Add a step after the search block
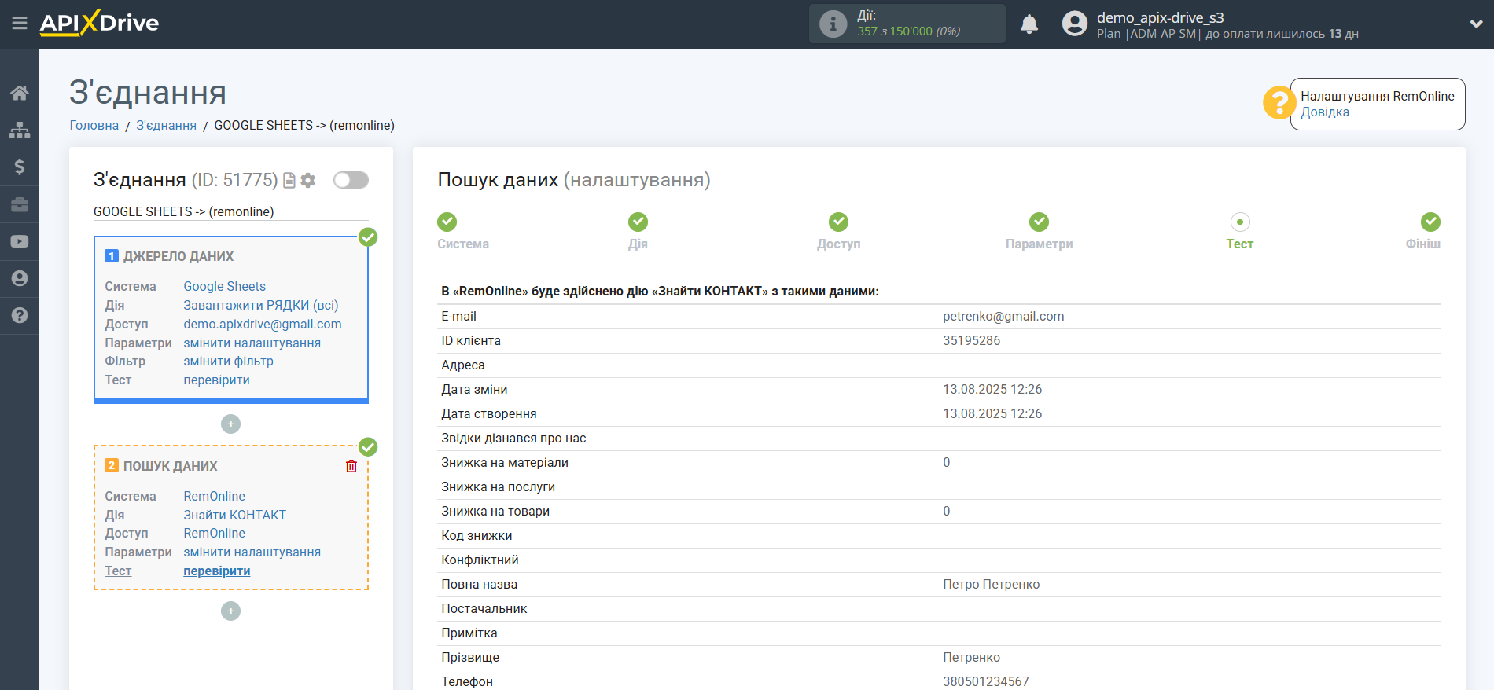 [230, 611]
